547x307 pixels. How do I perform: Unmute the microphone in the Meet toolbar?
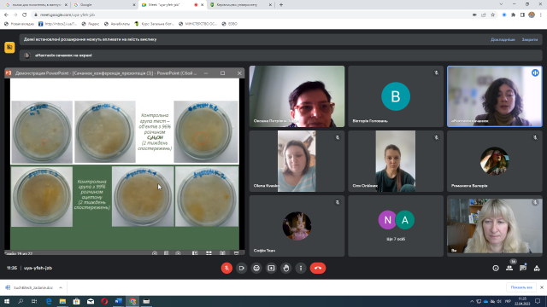click(x=226, y=268)
